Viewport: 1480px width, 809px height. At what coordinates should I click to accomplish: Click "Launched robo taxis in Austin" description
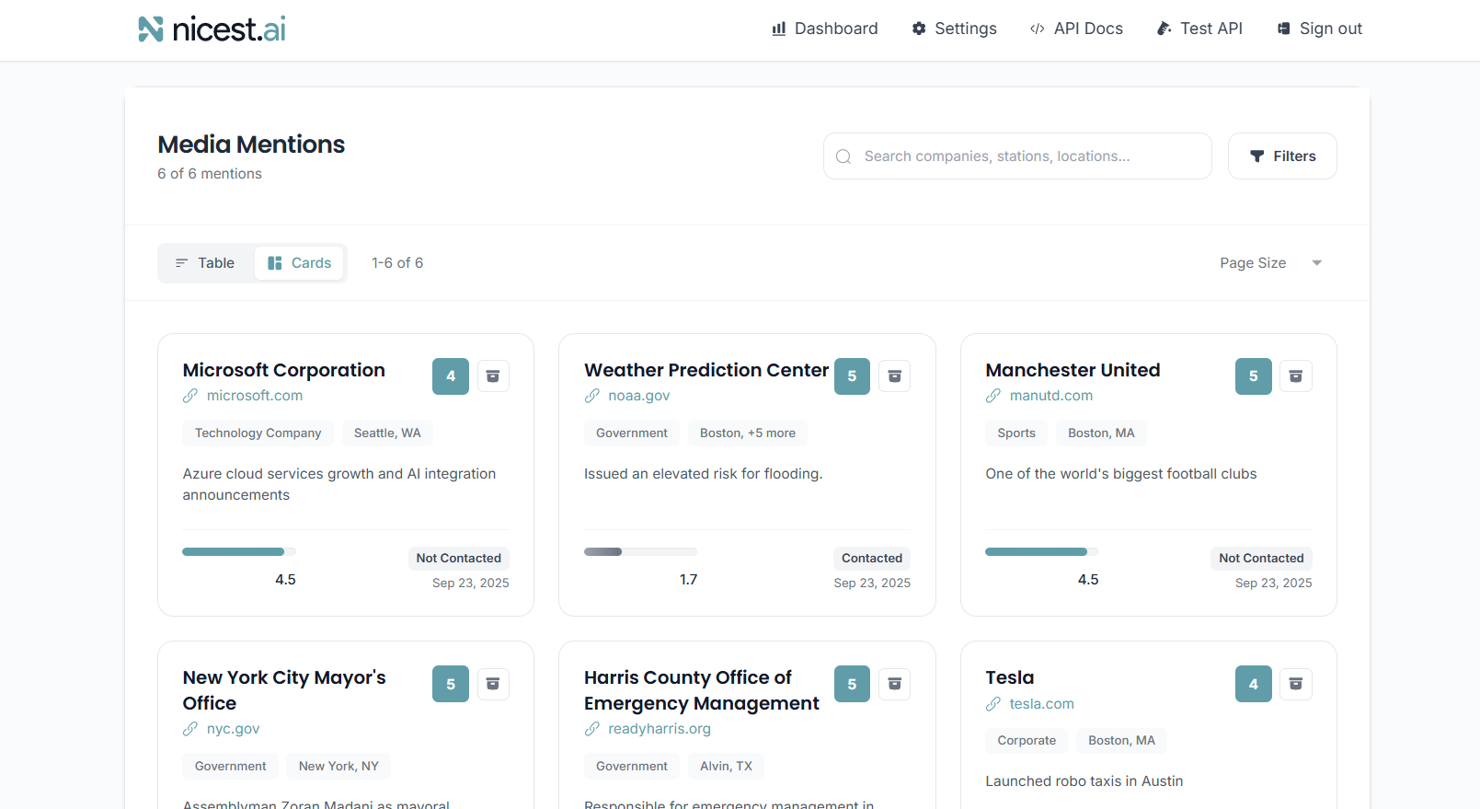point(1084,781)
